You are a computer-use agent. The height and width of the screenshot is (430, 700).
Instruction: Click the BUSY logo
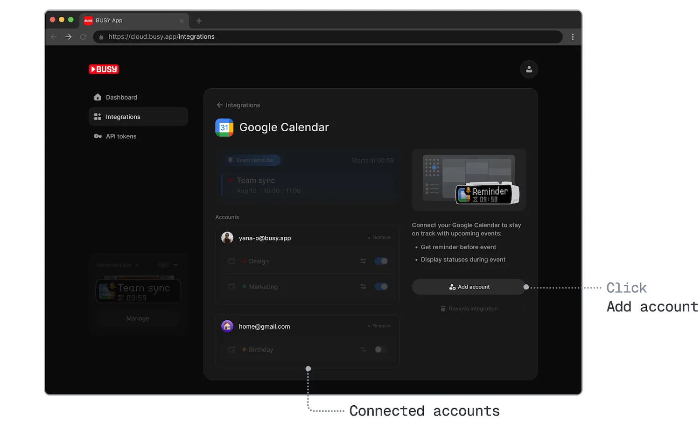[104, 69]
